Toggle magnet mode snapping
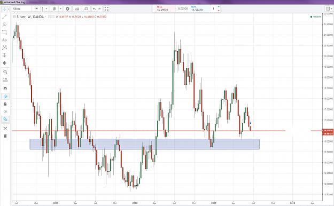This screenshot has height=206, width=334. 5,89
